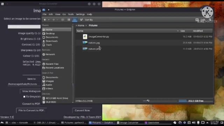The width and height of the screenshot is (224, 126).
Task: Open the back history dropdown arrow
Action: 49,20
